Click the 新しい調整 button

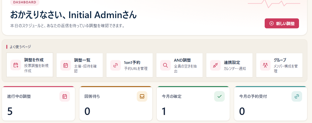coord(282,23)
